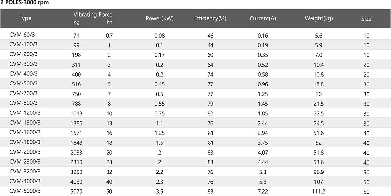Click the Power(KW) column header
This screenshot has height=196, width=391.
160,18
